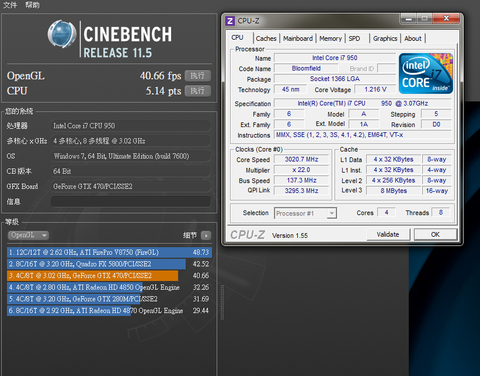Click the 多核心 x GHz field

(x=131, y=141)
